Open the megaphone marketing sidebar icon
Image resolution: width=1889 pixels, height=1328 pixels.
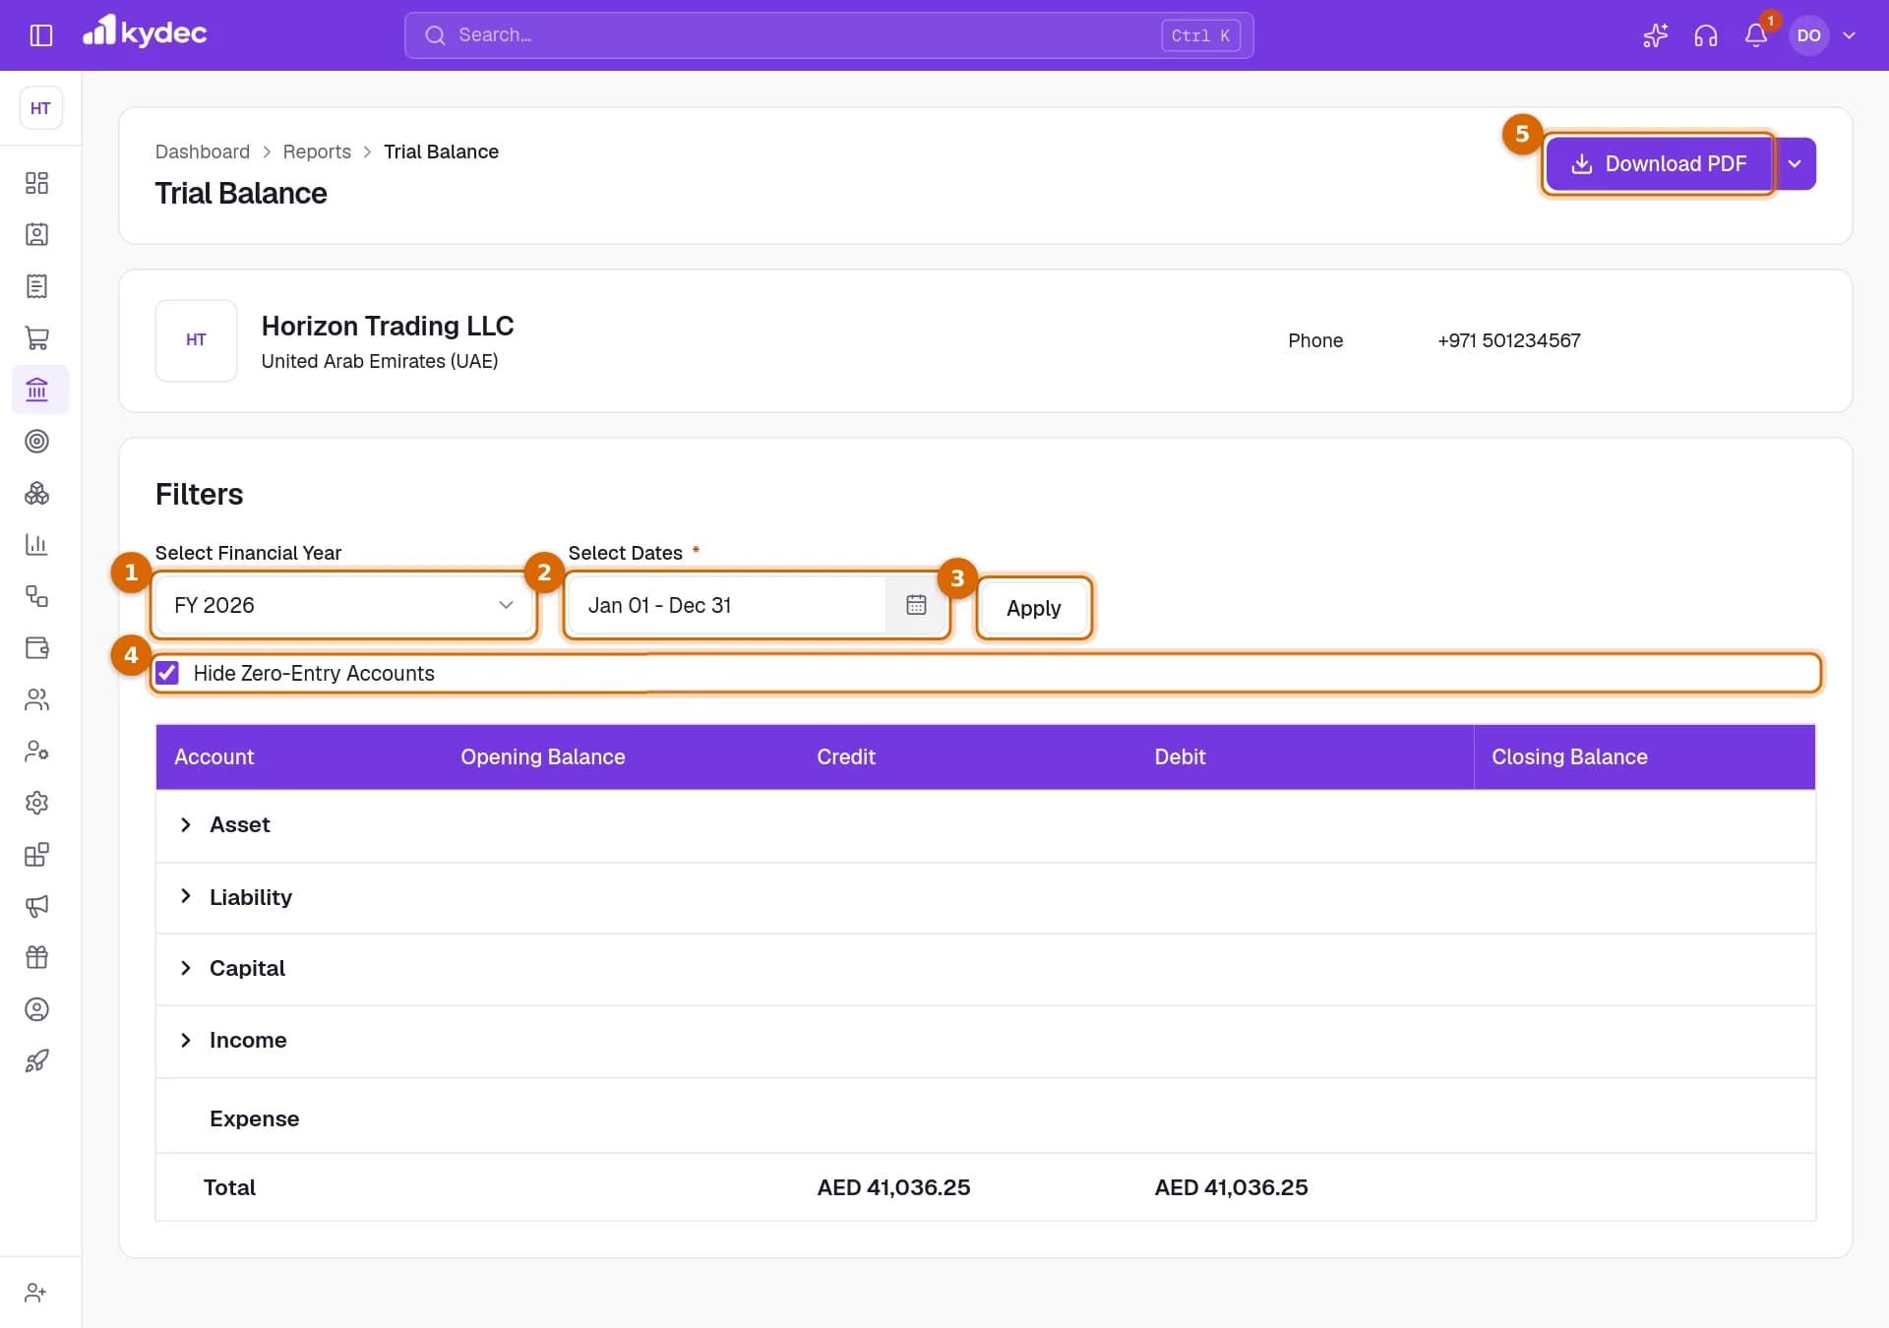pyautogui.click(x=36, y=906)
